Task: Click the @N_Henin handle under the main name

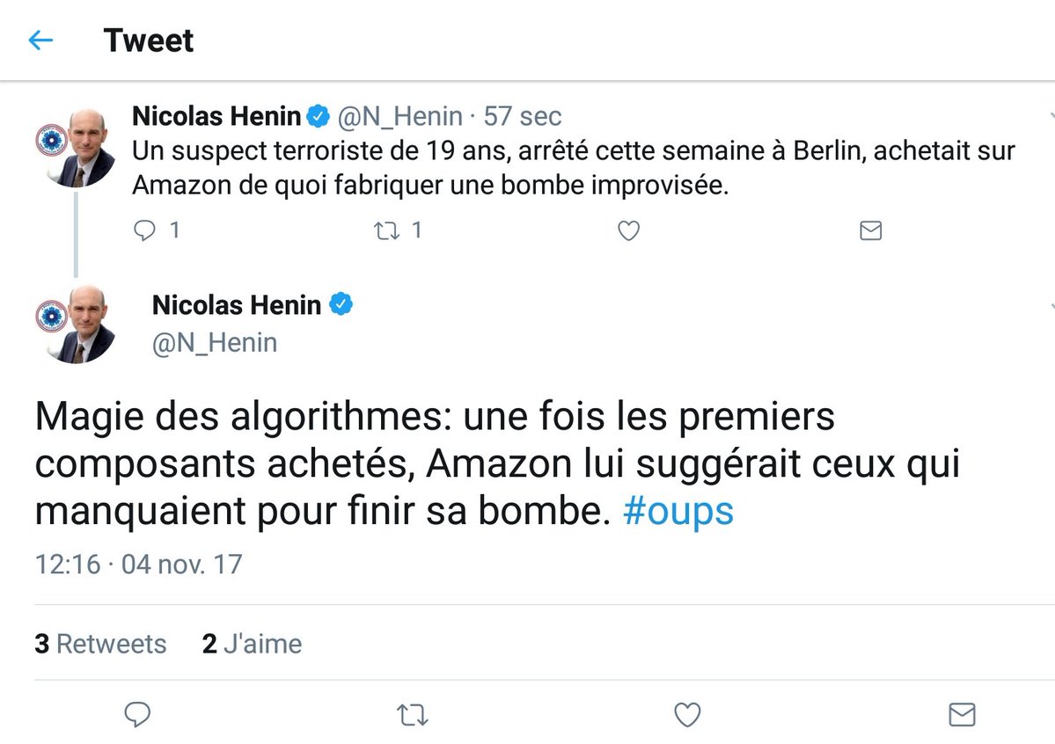Action: [x=215, y=342]
